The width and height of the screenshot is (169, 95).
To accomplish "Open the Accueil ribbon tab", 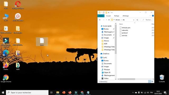I will 108,16.
